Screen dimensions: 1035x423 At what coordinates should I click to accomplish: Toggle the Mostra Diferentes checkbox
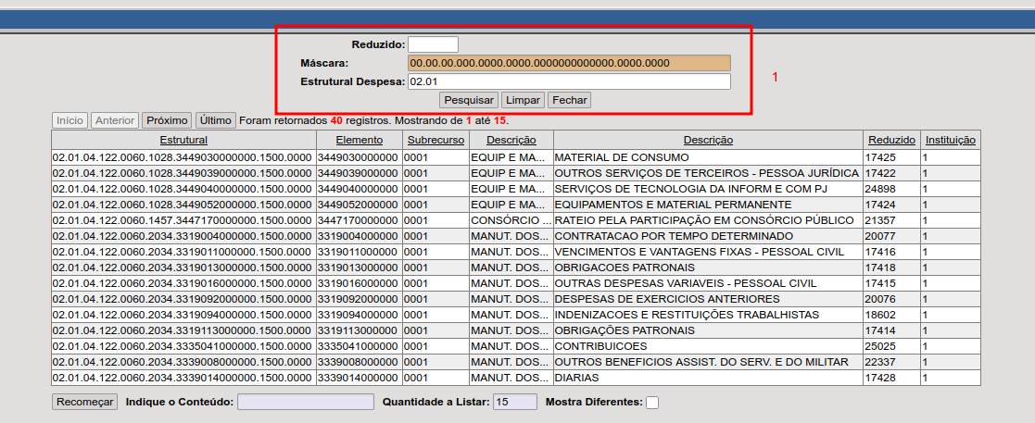coord(652,403)
